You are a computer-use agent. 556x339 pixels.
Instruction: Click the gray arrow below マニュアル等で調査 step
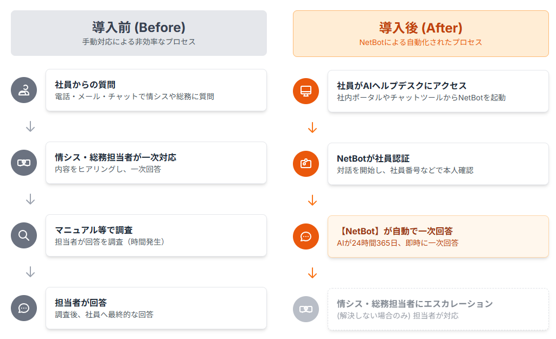point(30,272)
